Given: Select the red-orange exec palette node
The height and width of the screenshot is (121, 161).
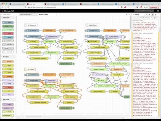Looking at the screenshot, I should click(x=8, y=87).
